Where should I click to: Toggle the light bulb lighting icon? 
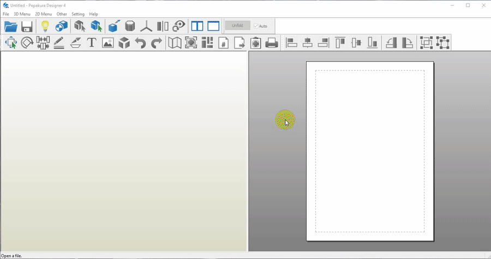click(x=45, y=26)
